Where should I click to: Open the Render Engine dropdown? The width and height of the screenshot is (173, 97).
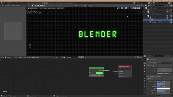point(165,63)
